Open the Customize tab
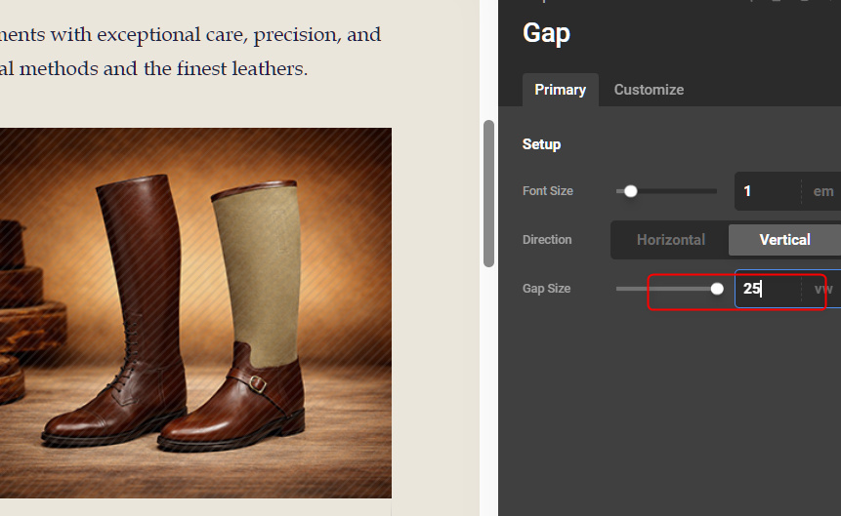 coord(649,90)
